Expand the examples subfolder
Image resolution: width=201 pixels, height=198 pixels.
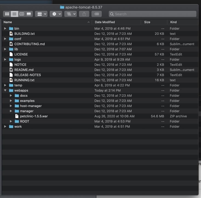tap(11, 101)
